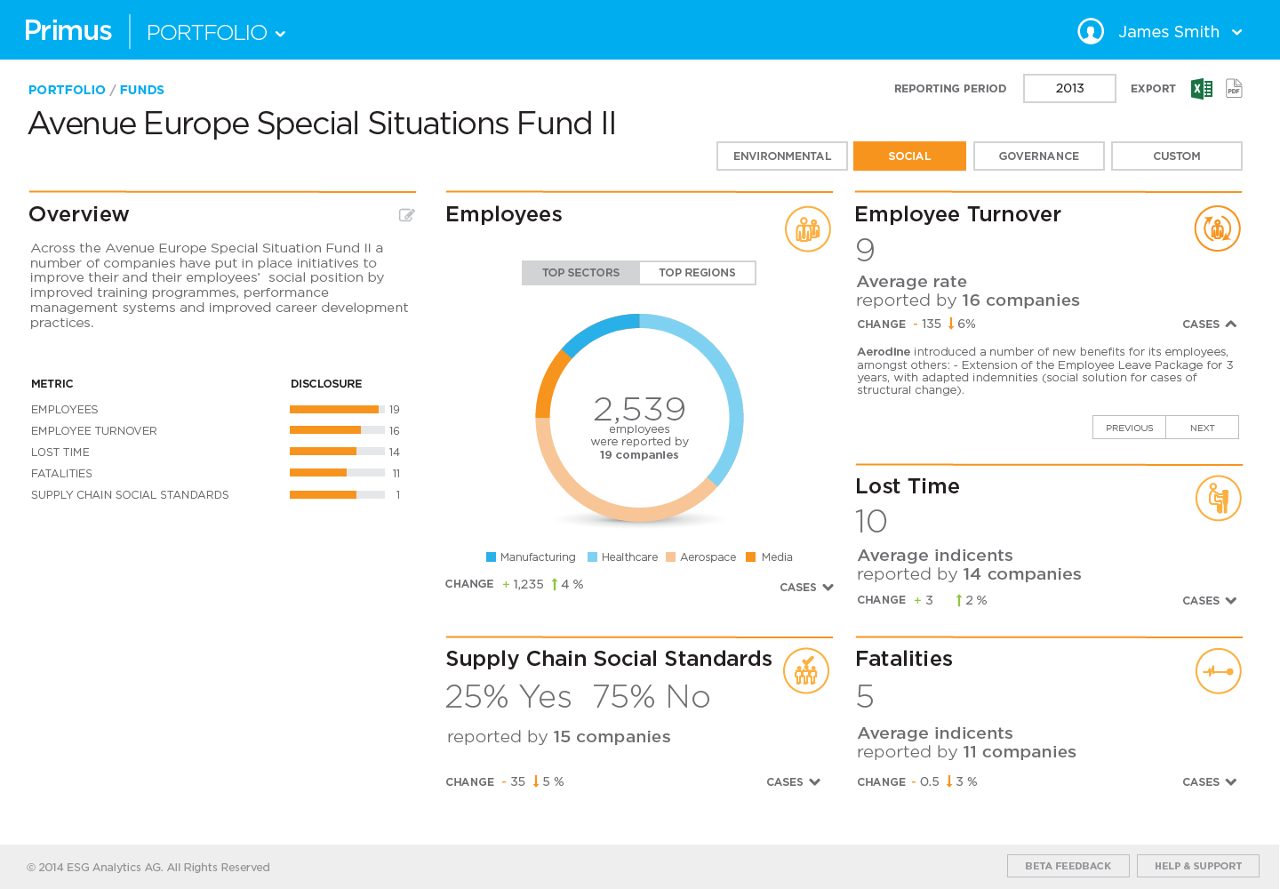Click the SUPPLY CHAIN SOCIAL STANDARDS metric label
The image size is (1280, 889).
[130, 495]
